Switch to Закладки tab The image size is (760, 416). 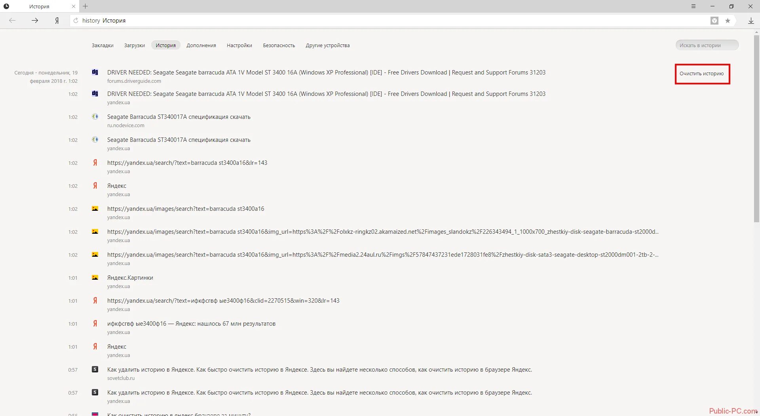tap(103, 46)
